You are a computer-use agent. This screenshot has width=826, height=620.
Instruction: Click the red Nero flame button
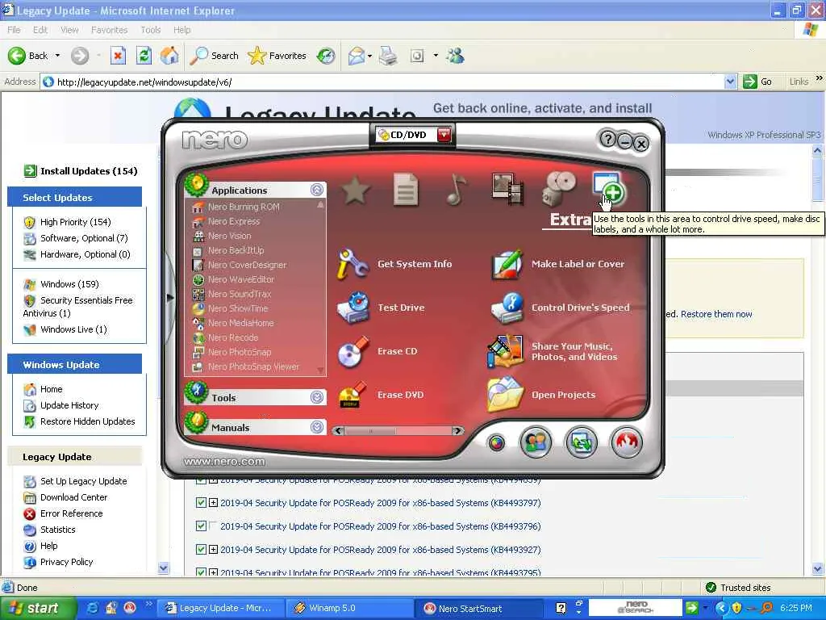(x=626, y=442)
